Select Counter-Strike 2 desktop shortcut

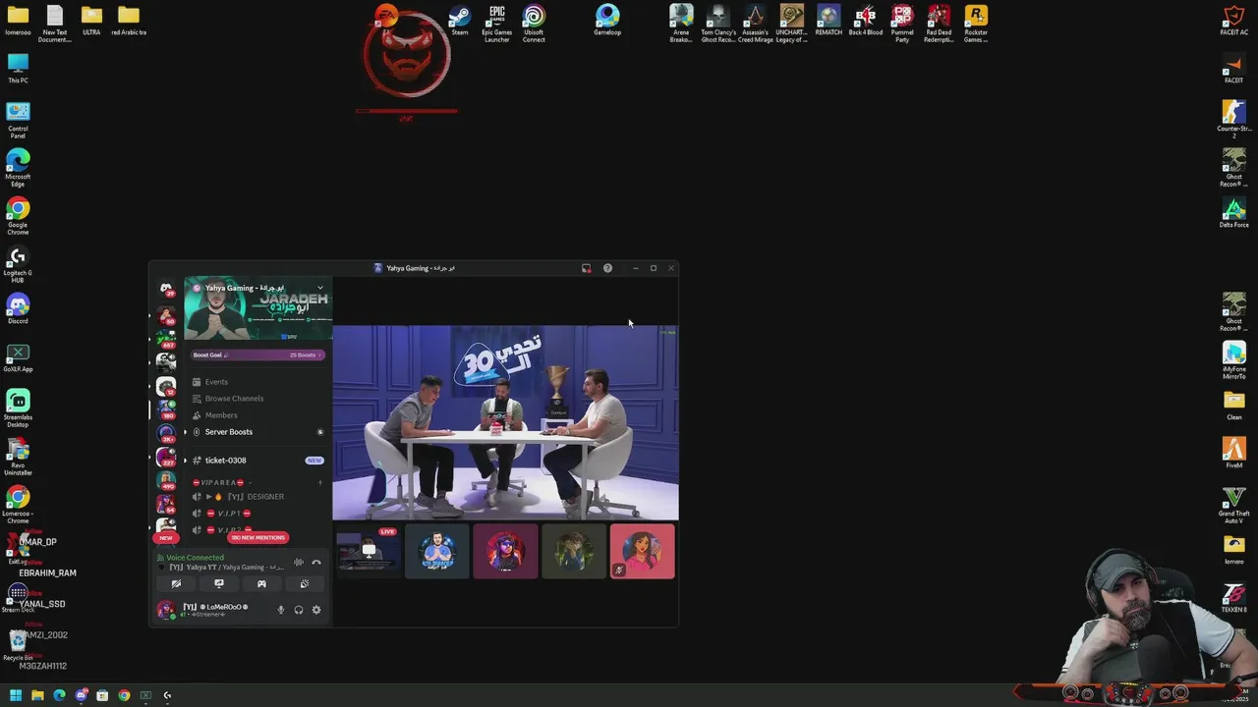tap(1234, 118)
